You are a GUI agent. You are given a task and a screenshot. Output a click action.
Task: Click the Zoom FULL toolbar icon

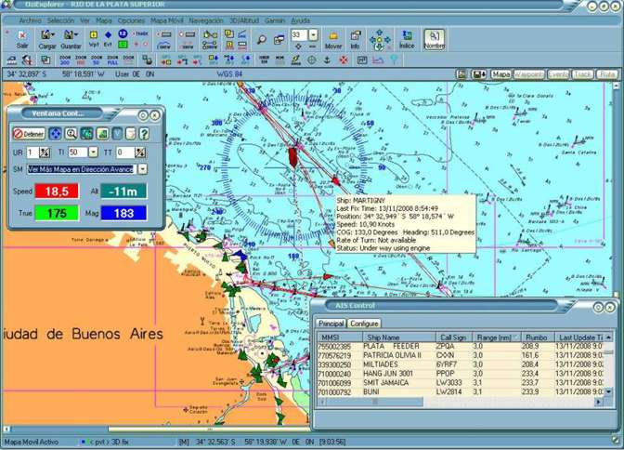coord(112,60)
